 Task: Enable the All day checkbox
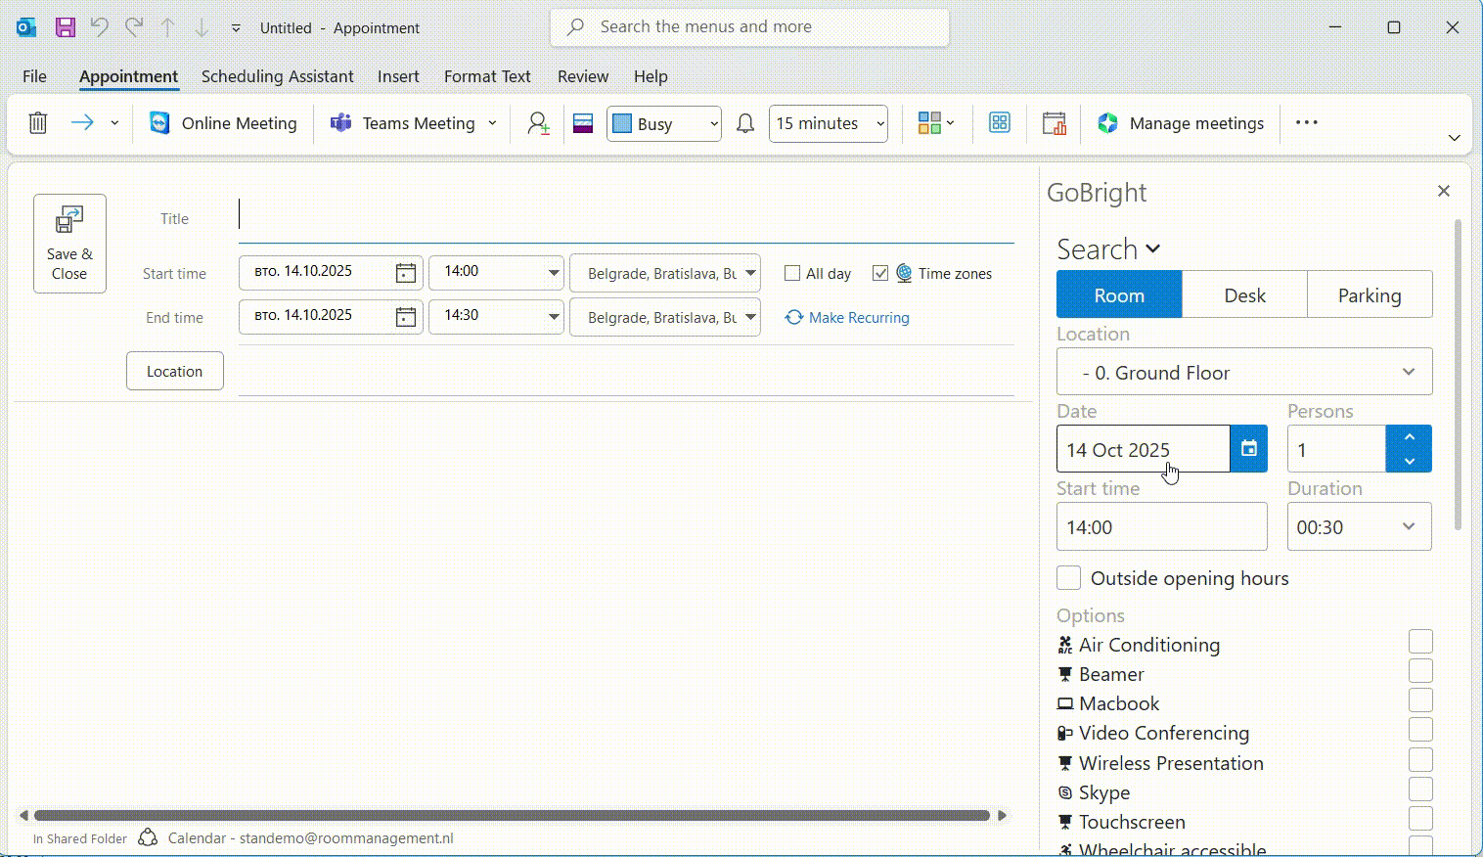792,274
